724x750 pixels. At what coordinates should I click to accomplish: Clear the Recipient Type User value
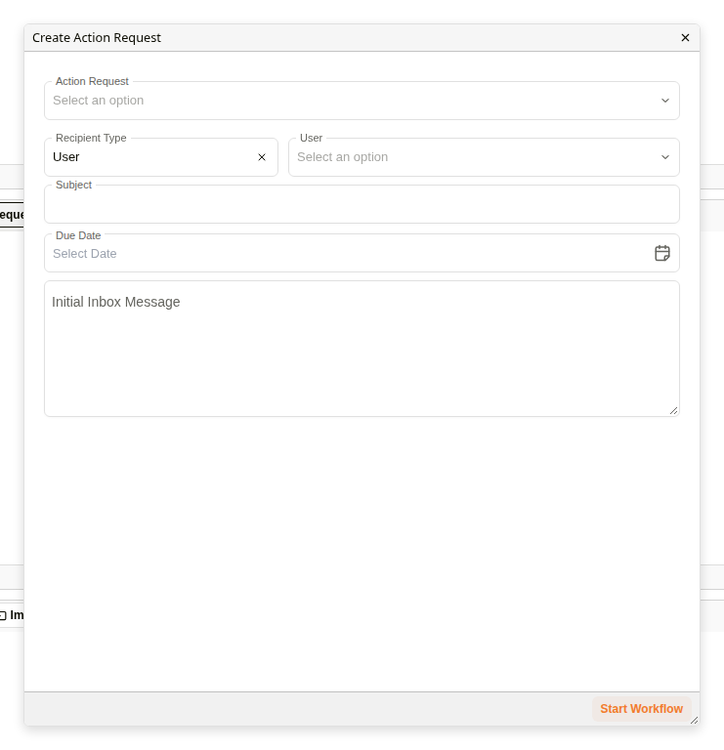262,157
